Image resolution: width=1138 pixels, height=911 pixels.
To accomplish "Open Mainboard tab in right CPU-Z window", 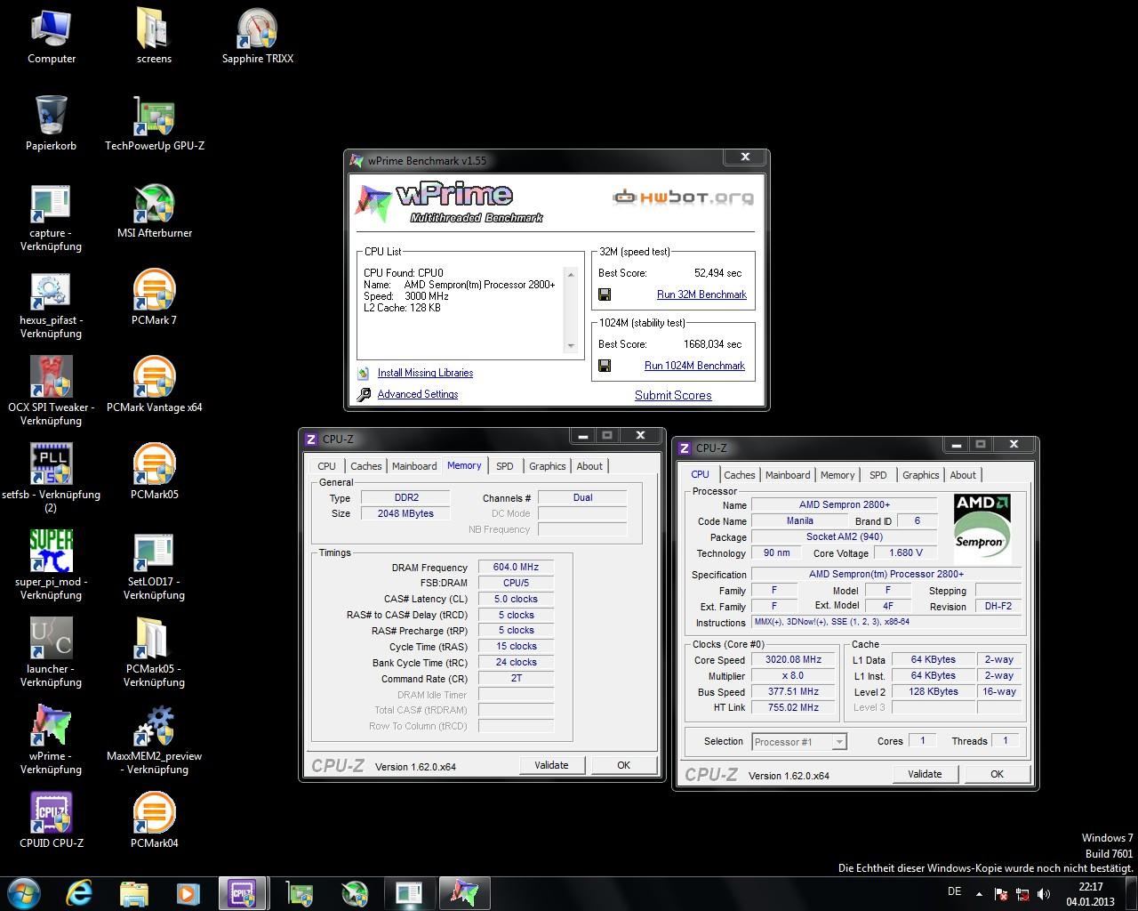I will pos(788,475).
